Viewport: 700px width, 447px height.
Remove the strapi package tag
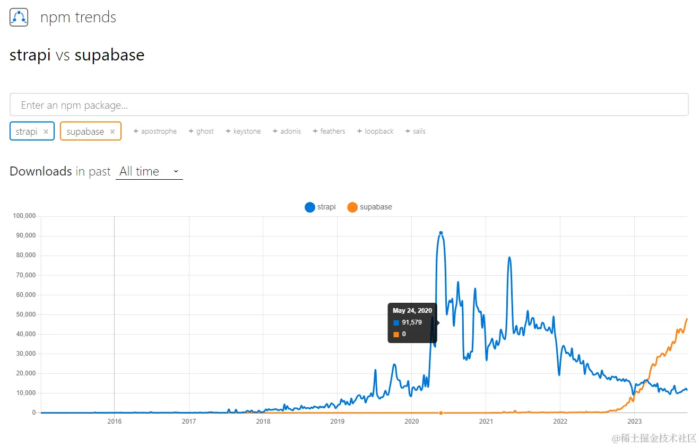click(x=46, y=132)
